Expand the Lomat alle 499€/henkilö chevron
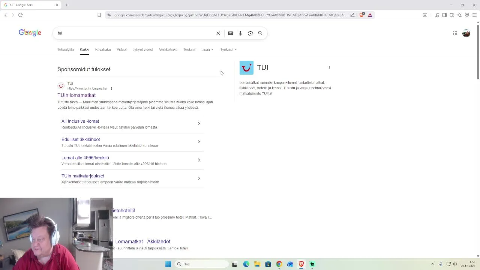480x270 pixels. coord(199,160)
